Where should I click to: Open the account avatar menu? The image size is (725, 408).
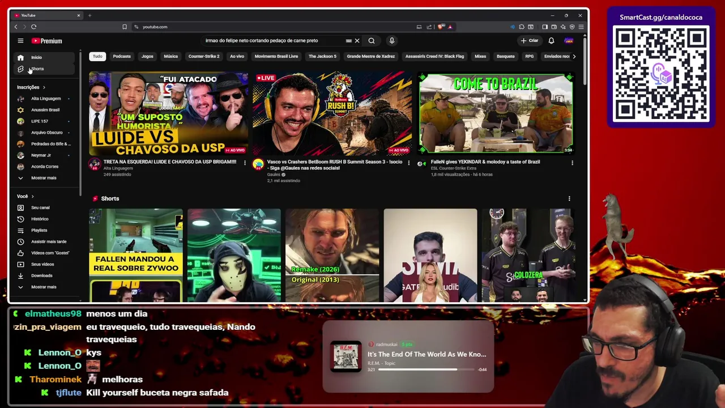point(569,41)
